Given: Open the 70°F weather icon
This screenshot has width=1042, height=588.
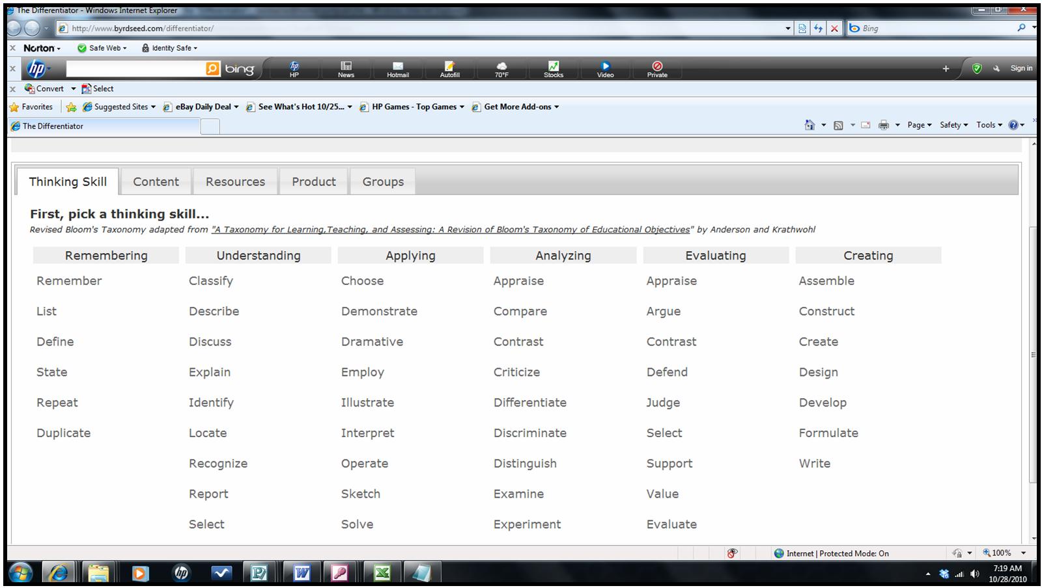Looking at the screenshot, I should (x=501, y=69).
